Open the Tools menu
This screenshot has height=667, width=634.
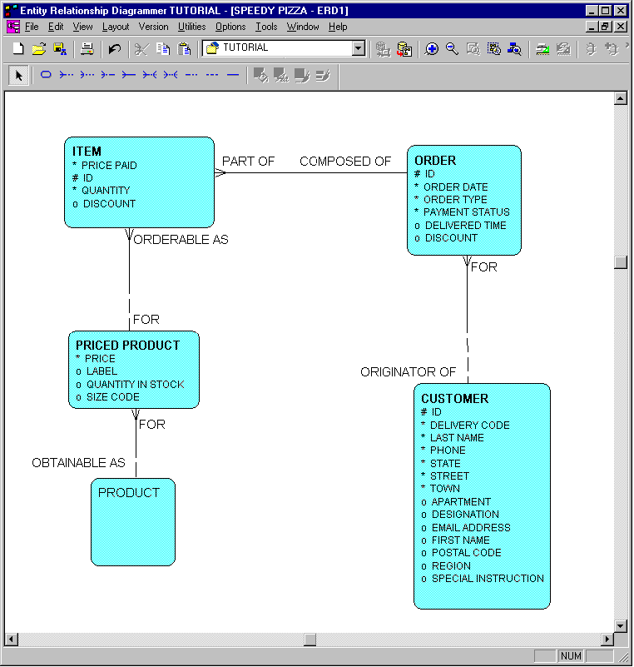pyautogui.click(x=266, y=27)
